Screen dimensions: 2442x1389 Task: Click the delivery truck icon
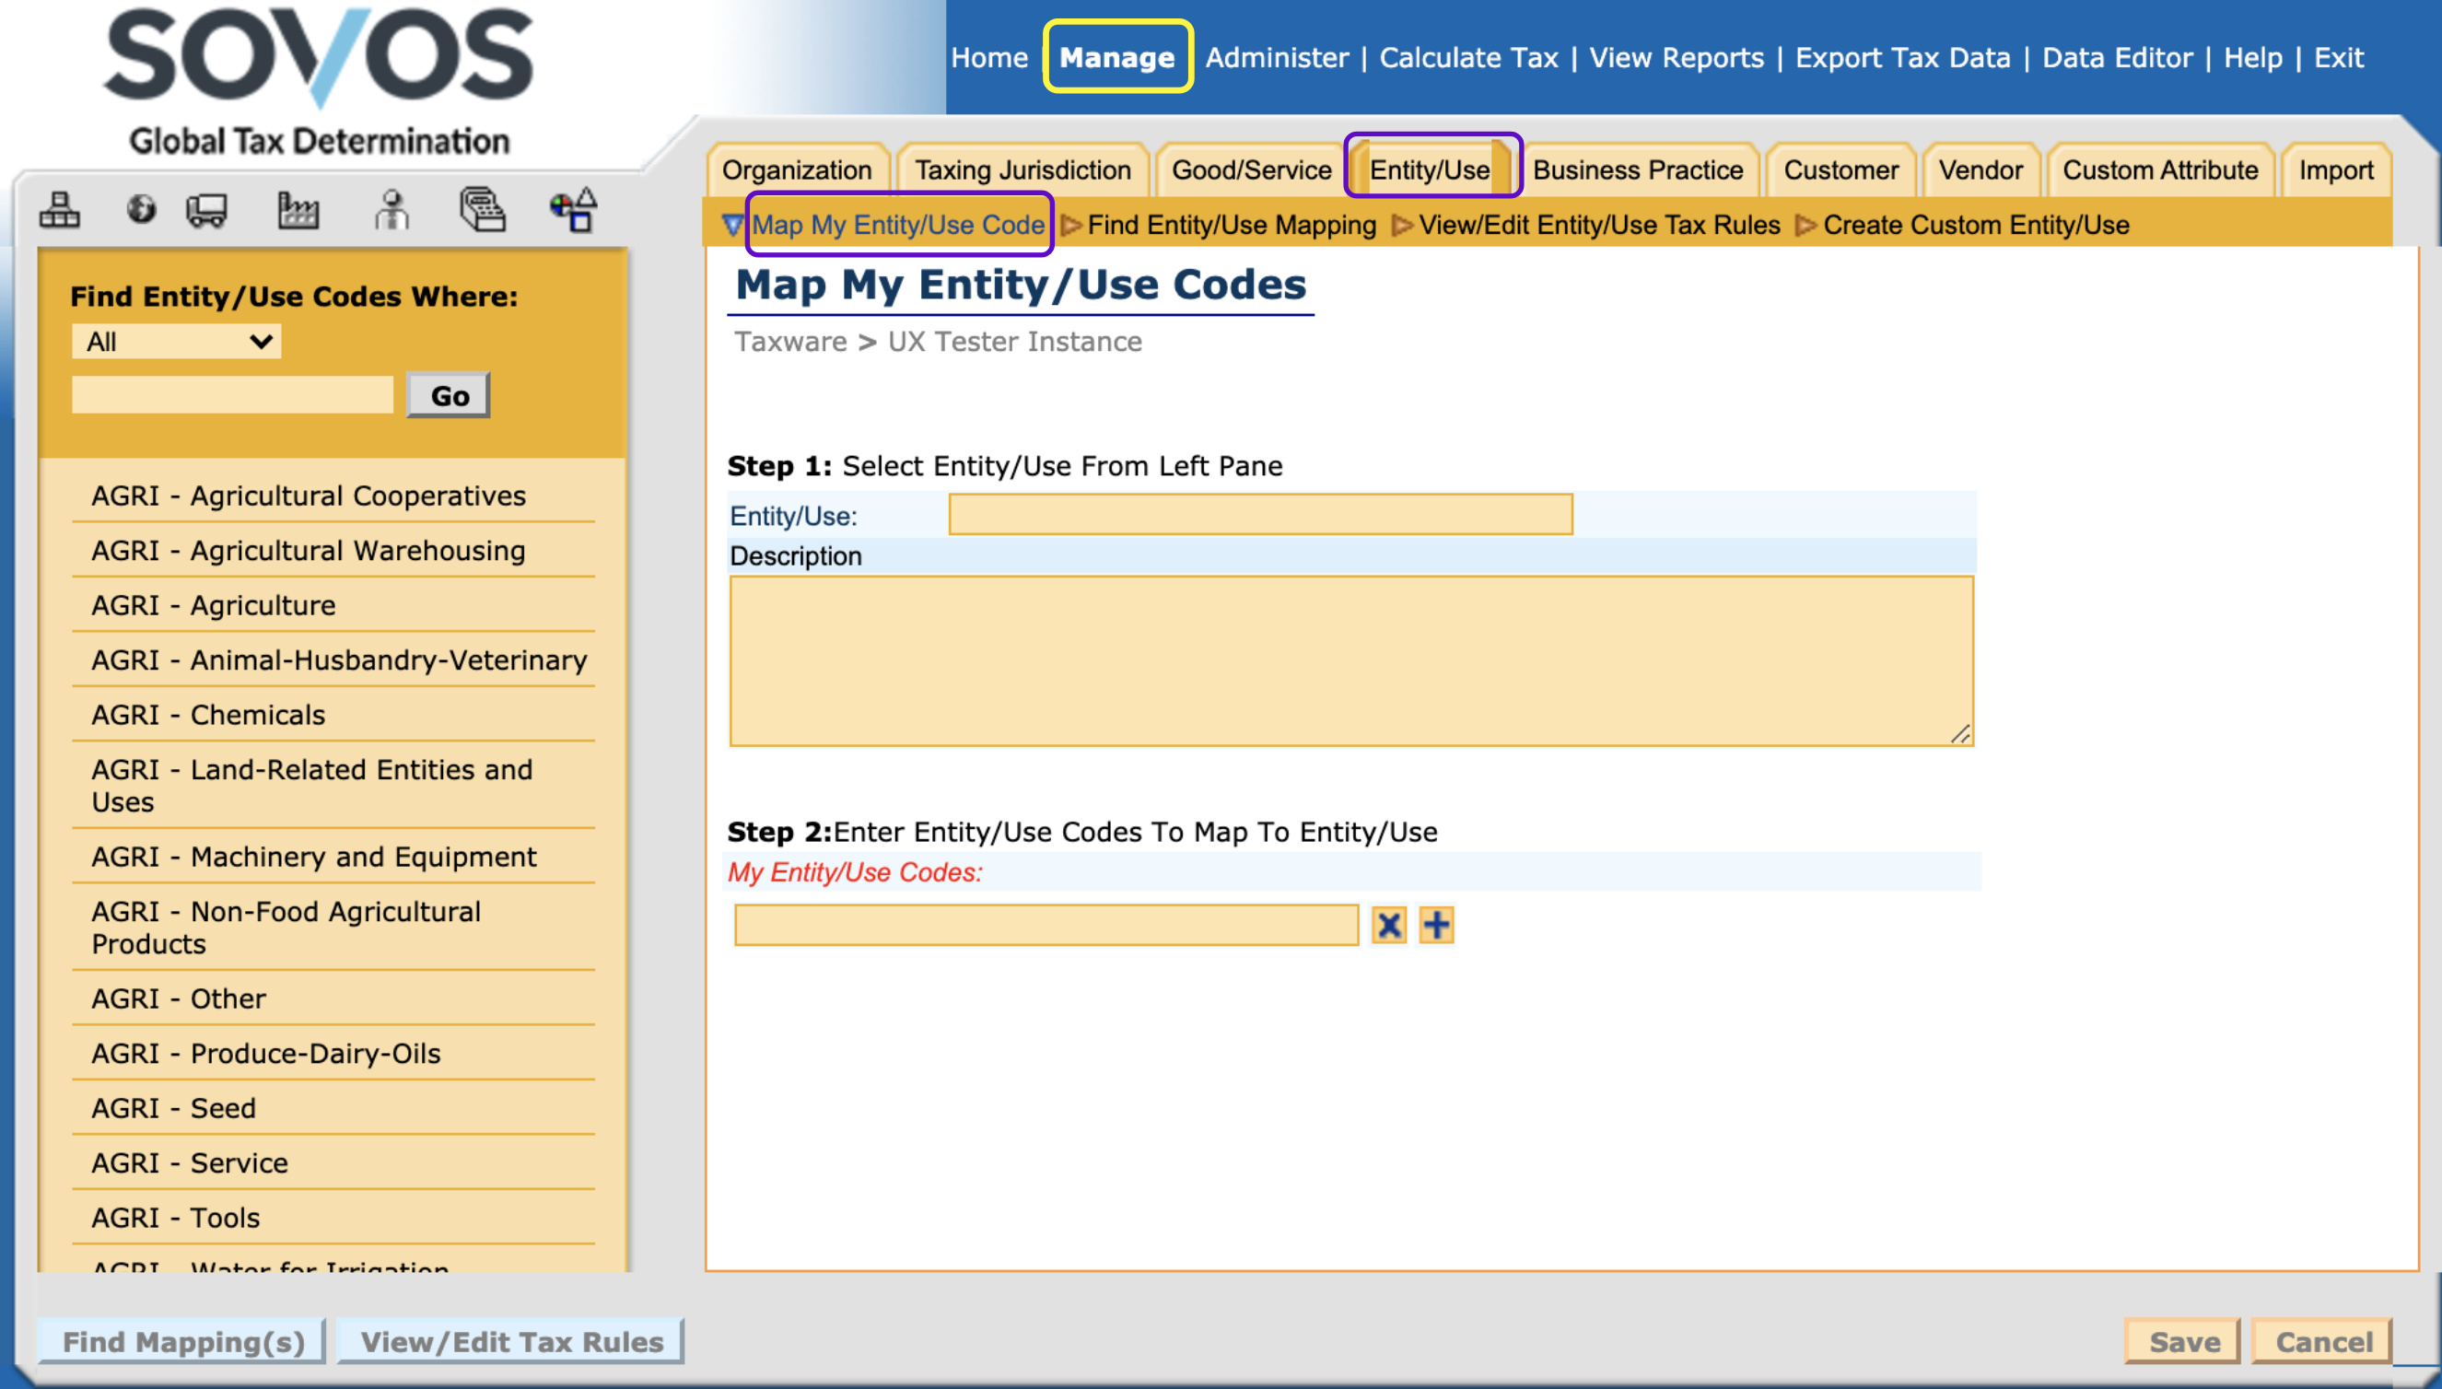[x=207, y=209]
